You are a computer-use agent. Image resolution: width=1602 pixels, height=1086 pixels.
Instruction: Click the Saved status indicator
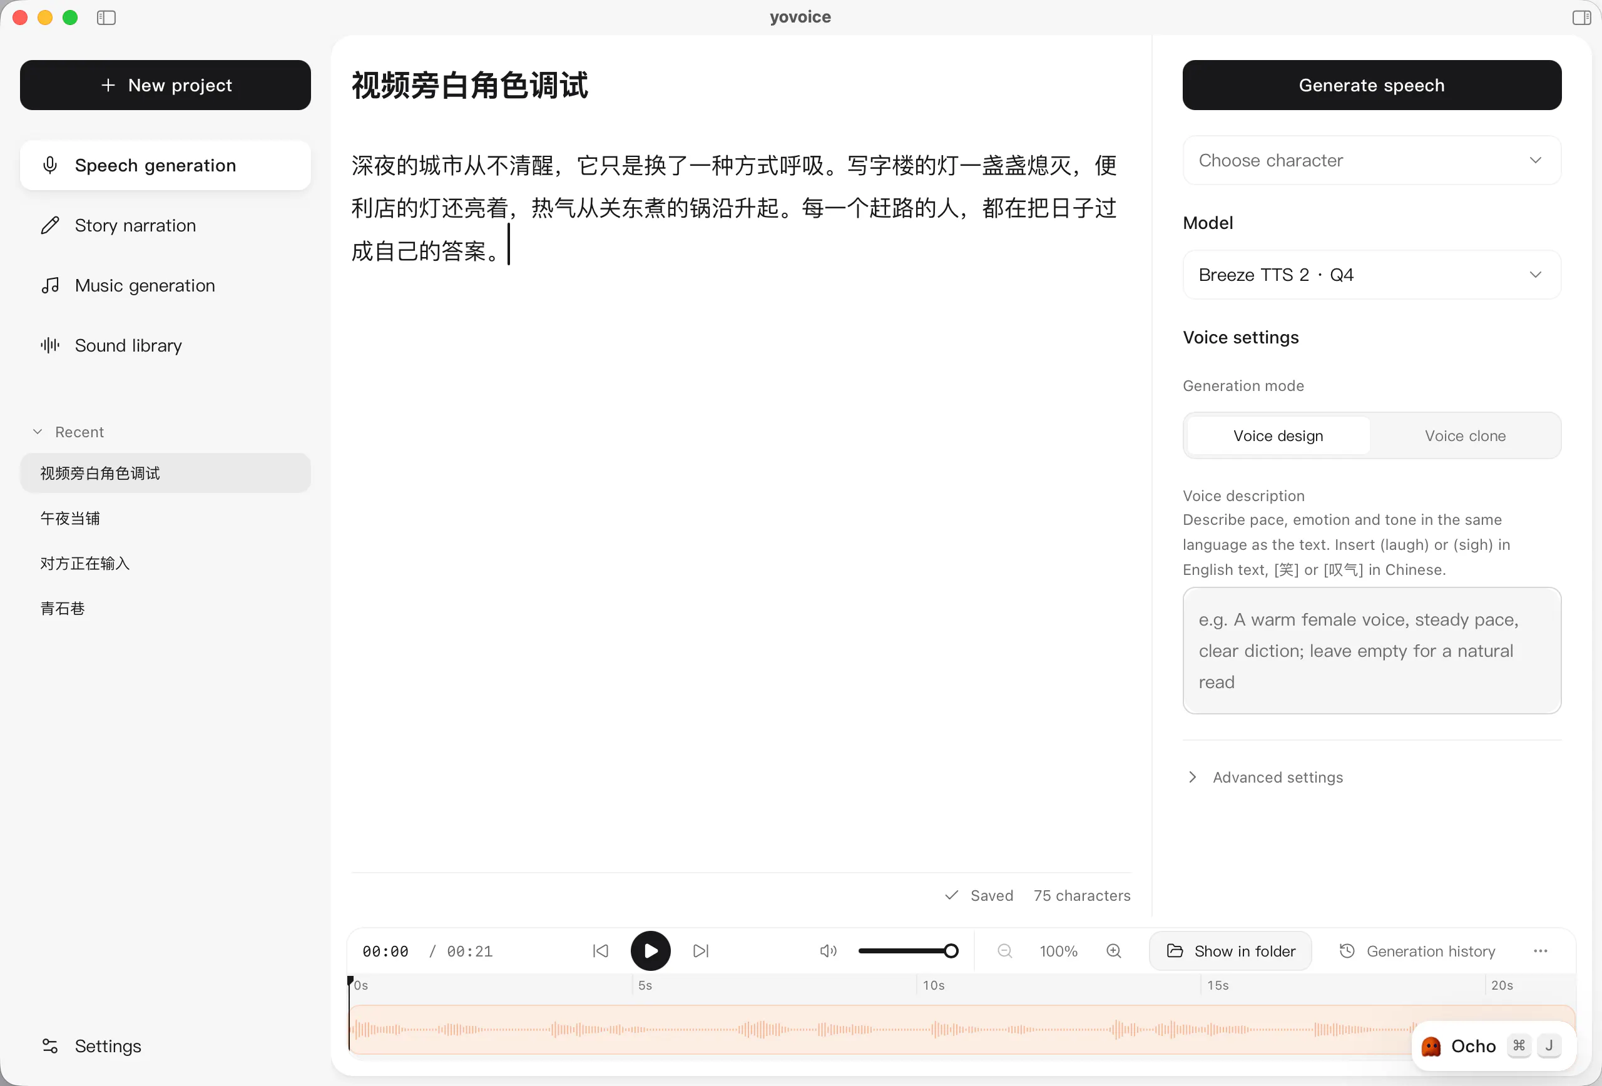[979, 895]
